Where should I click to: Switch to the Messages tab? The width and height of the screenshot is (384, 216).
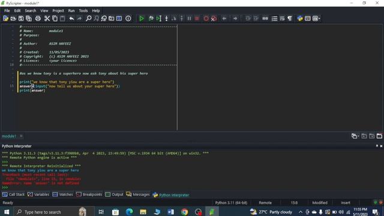tap(138, 194)
